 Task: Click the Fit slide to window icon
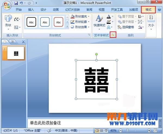(x=155, y=130)
